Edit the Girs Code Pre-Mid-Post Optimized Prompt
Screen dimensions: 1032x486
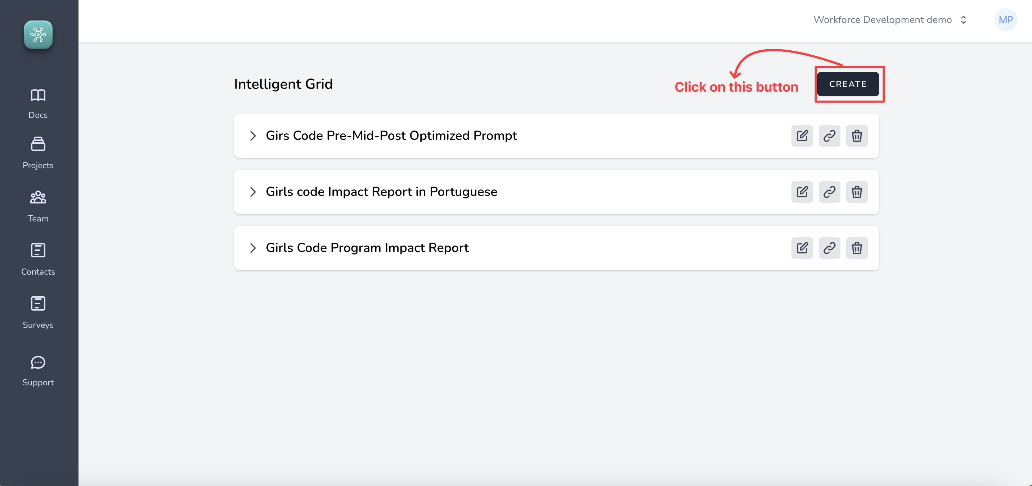pyautogui.click(x=802, y=136)
